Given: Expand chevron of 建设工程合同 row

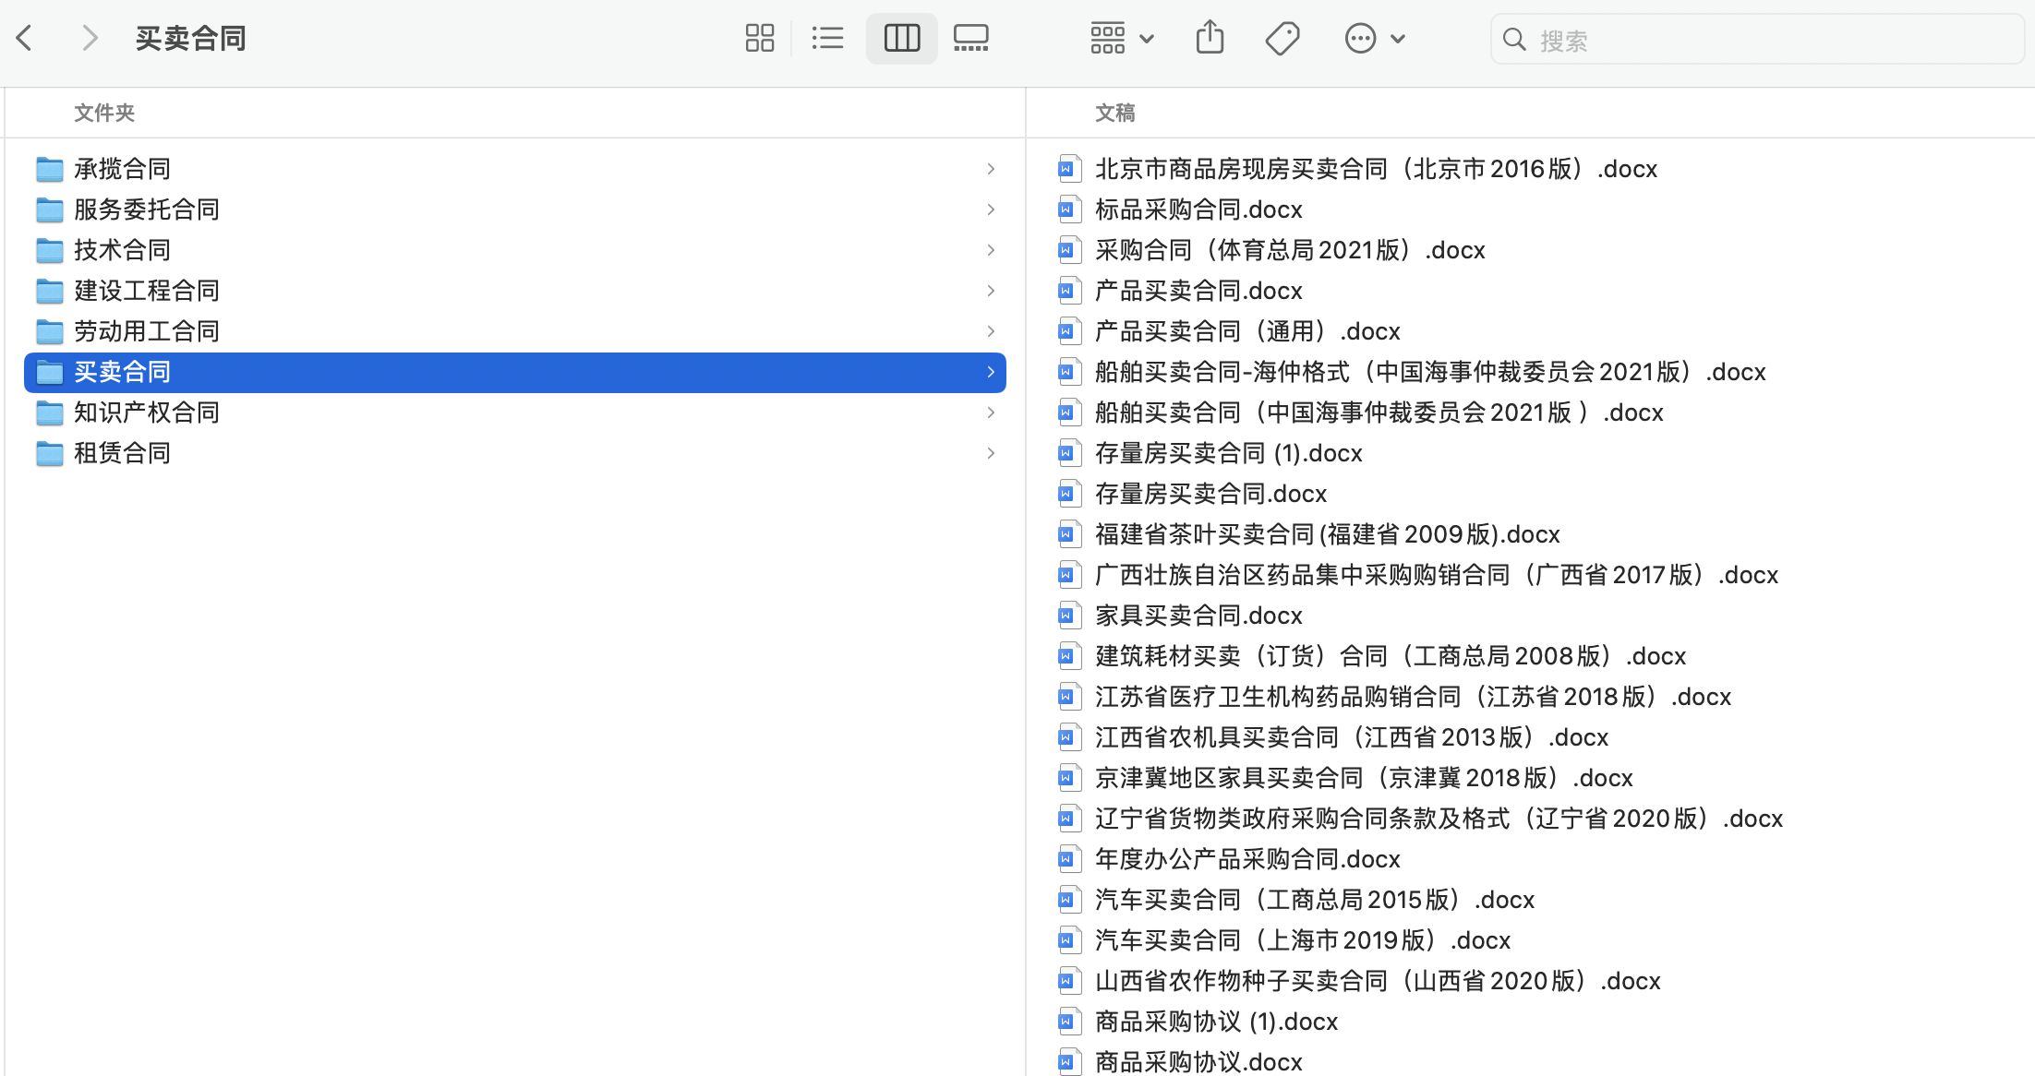Looking at the screenshot, I should [x=991, y=291].
